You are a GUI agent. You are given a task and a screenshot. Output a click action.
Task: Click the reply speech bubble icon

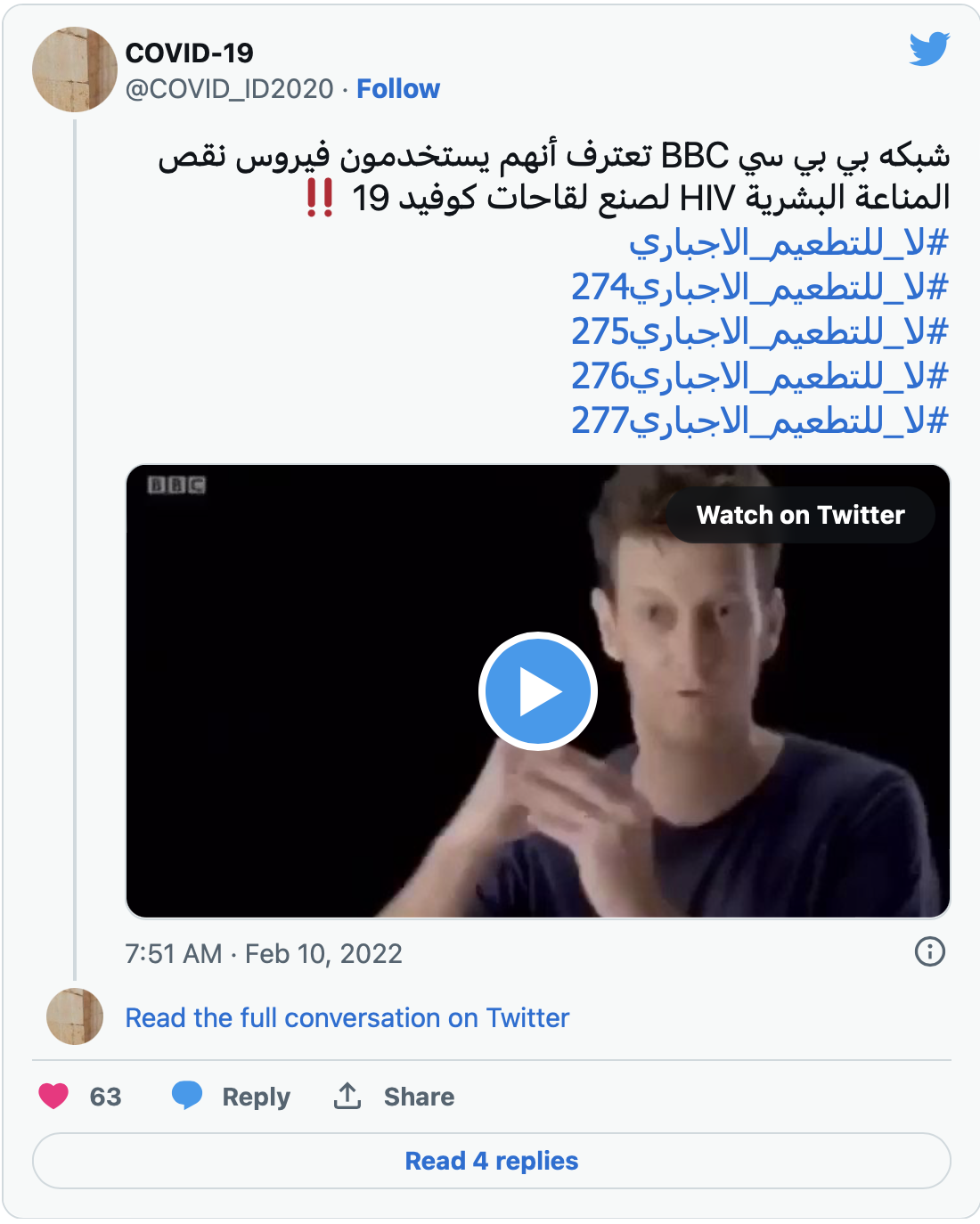pyautogui.click(x=187, y=1096)
